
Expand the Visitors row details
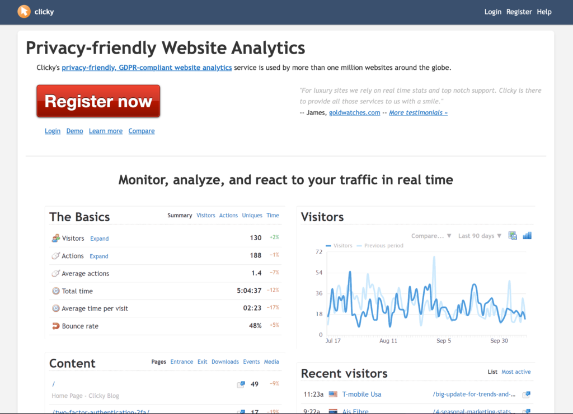[x=100, y=239]
